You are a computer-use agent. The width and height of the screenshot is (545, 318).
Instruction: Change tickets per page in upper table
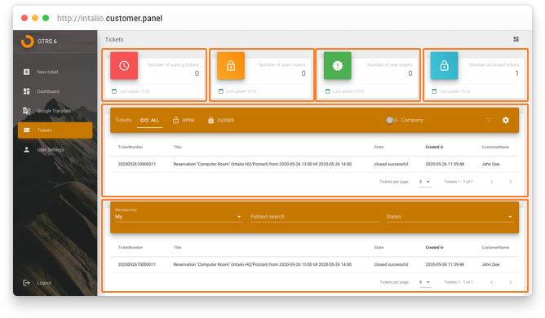tap(425, 182)
